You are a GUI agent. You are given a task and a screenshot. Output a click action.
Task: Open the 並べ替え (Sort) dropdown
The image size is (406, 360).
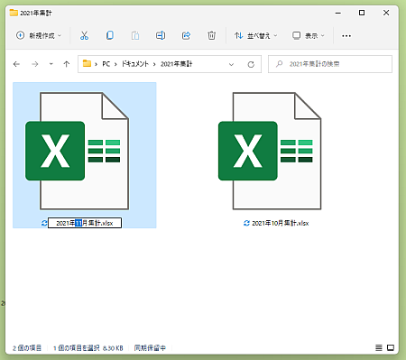point(255,36)
